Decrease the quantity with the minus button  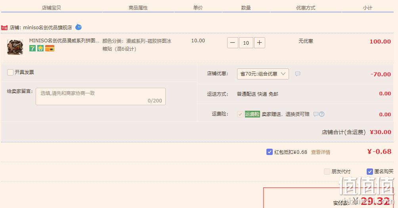click(233, 43)
